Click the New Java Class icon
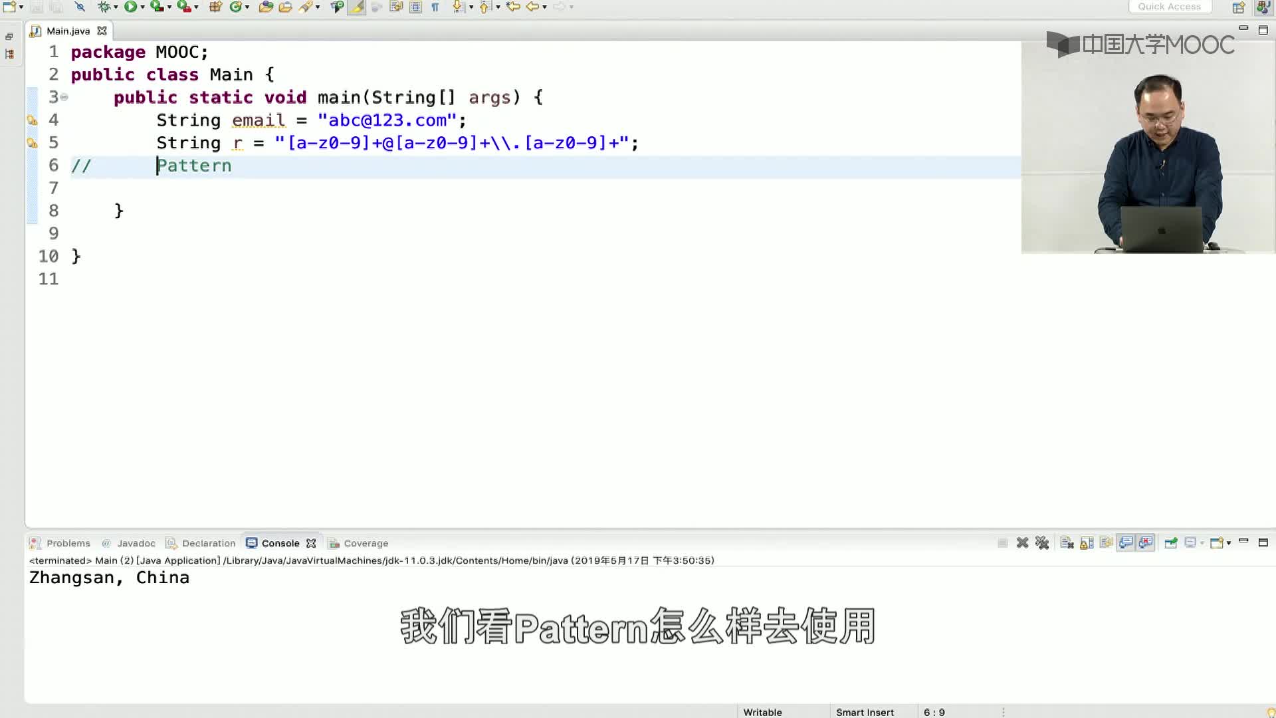The width and height of the screenshot is (1276, 718). click(235, 7)
